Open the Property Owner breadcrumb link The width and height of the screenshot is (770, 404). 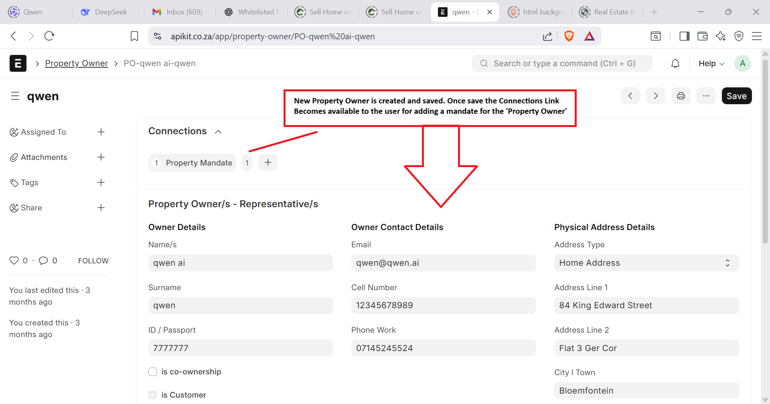pos(76,63)
